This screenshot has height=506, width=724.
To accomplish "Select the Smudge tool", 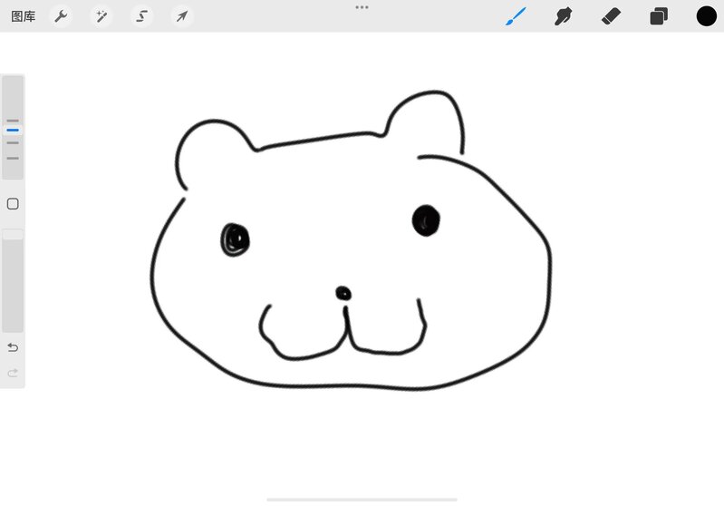I will pos(564,16).
